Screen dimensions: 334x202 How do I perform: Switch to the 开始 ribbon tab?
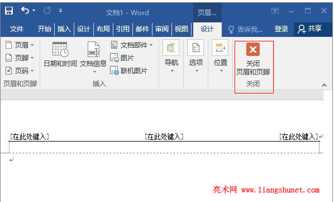44,29
